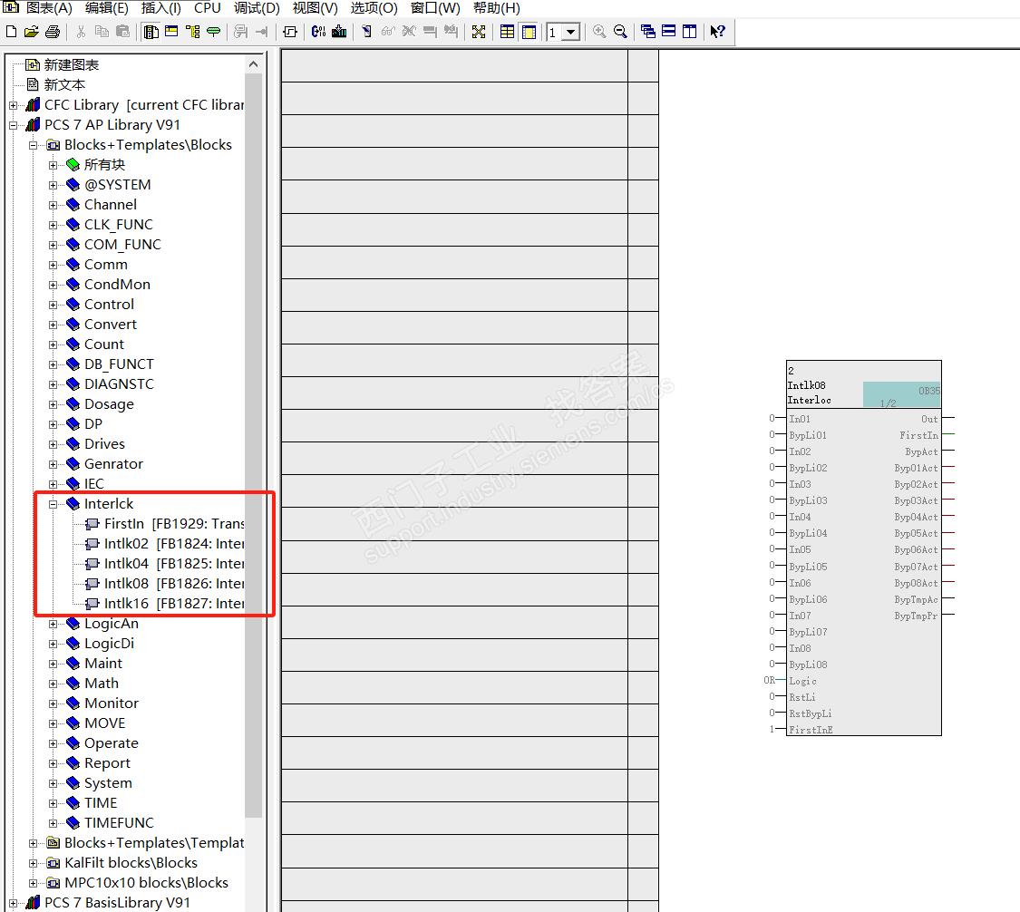Expand the Channel folder
Viewport: 1020px width, 912px height.
pos(53,205)
